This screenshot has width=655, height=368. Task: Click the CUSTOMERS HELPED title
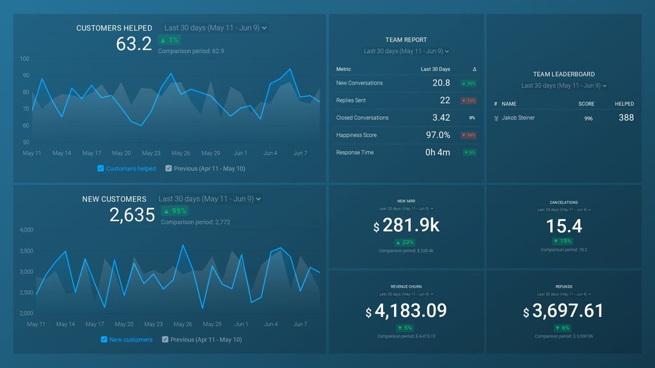click(x=114, y=28)
